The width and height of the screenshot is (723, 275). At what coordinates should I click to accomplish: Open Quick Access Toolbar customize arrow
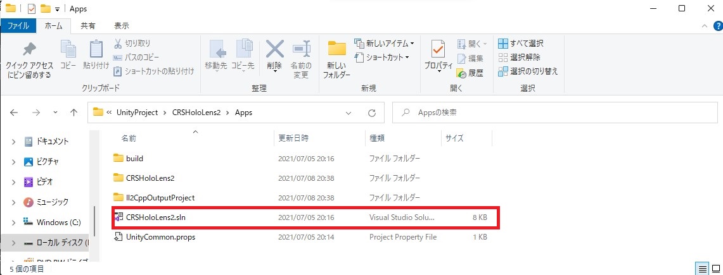(x=57, y=9)
